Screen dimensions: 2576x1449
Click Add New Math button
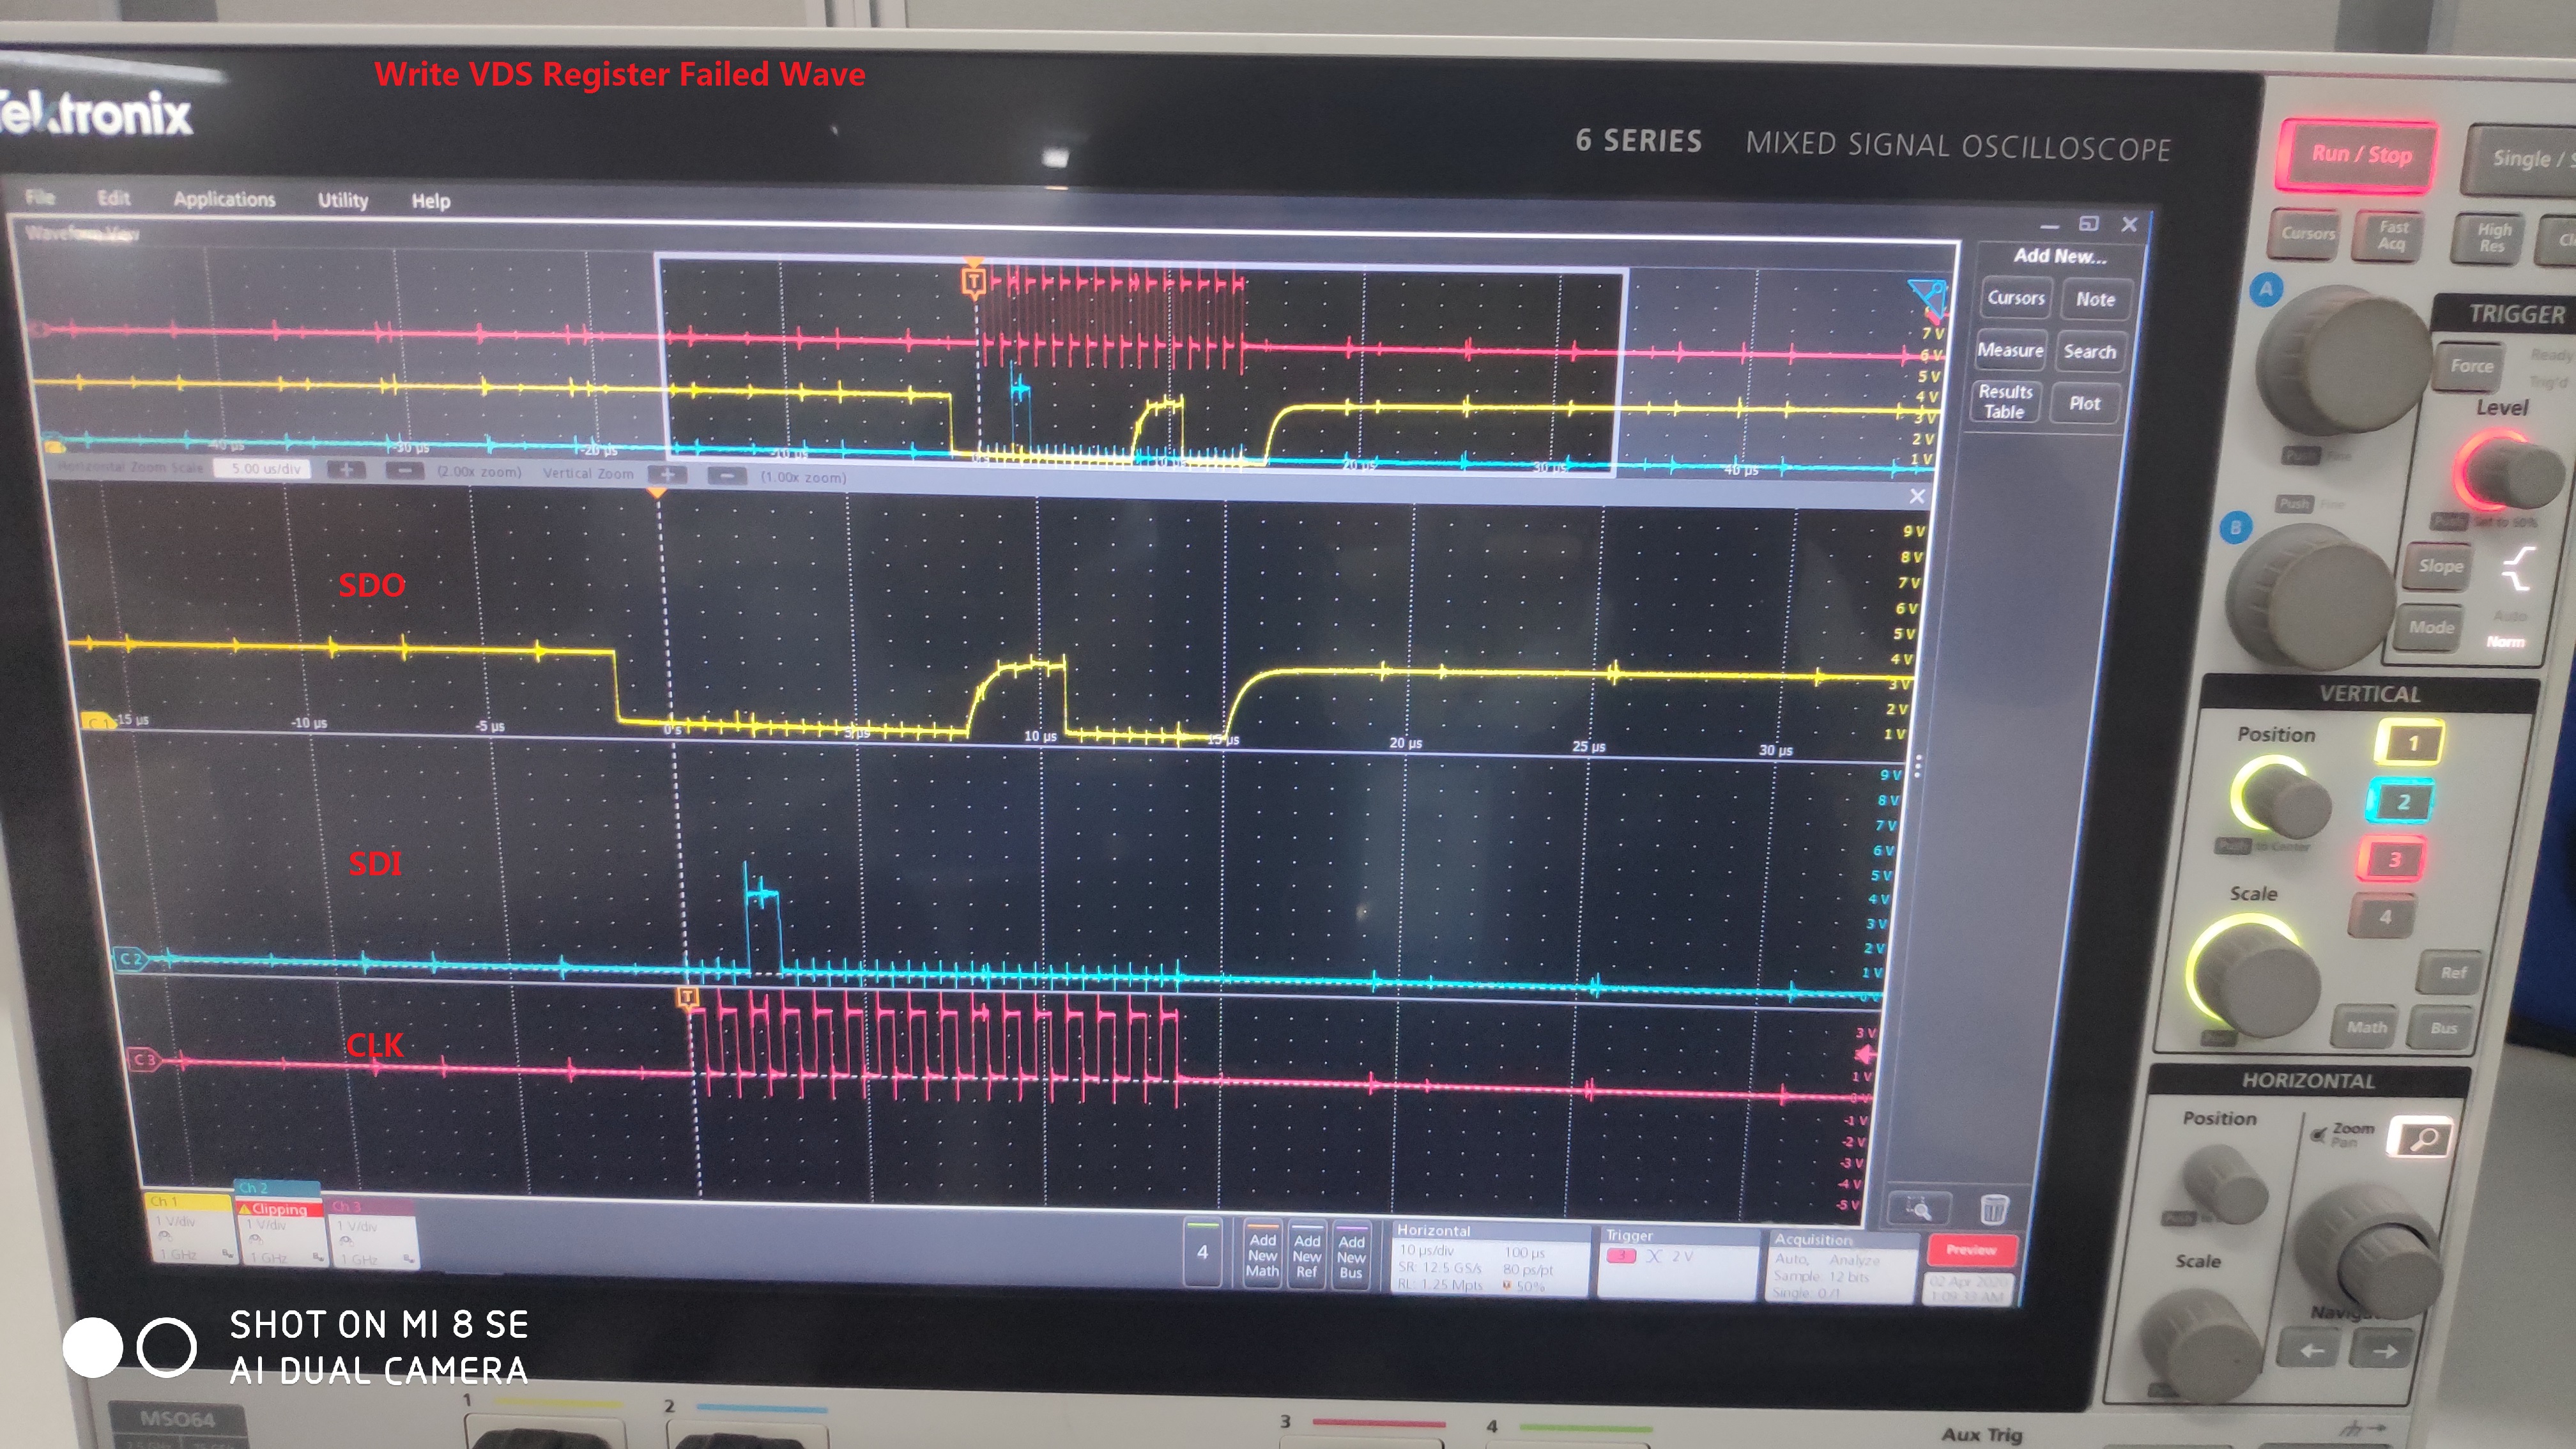coord(1262,1255)
